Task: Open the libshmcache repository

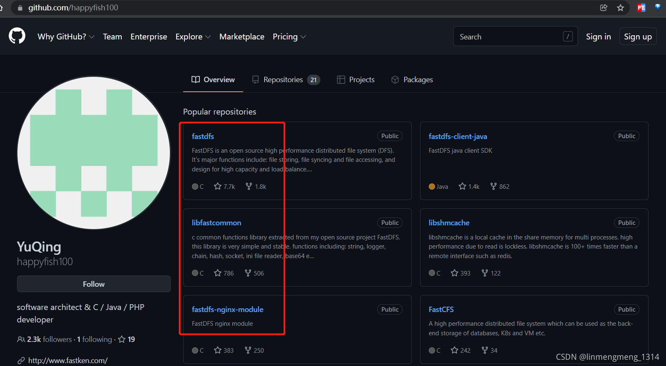Action: point(449,223)
